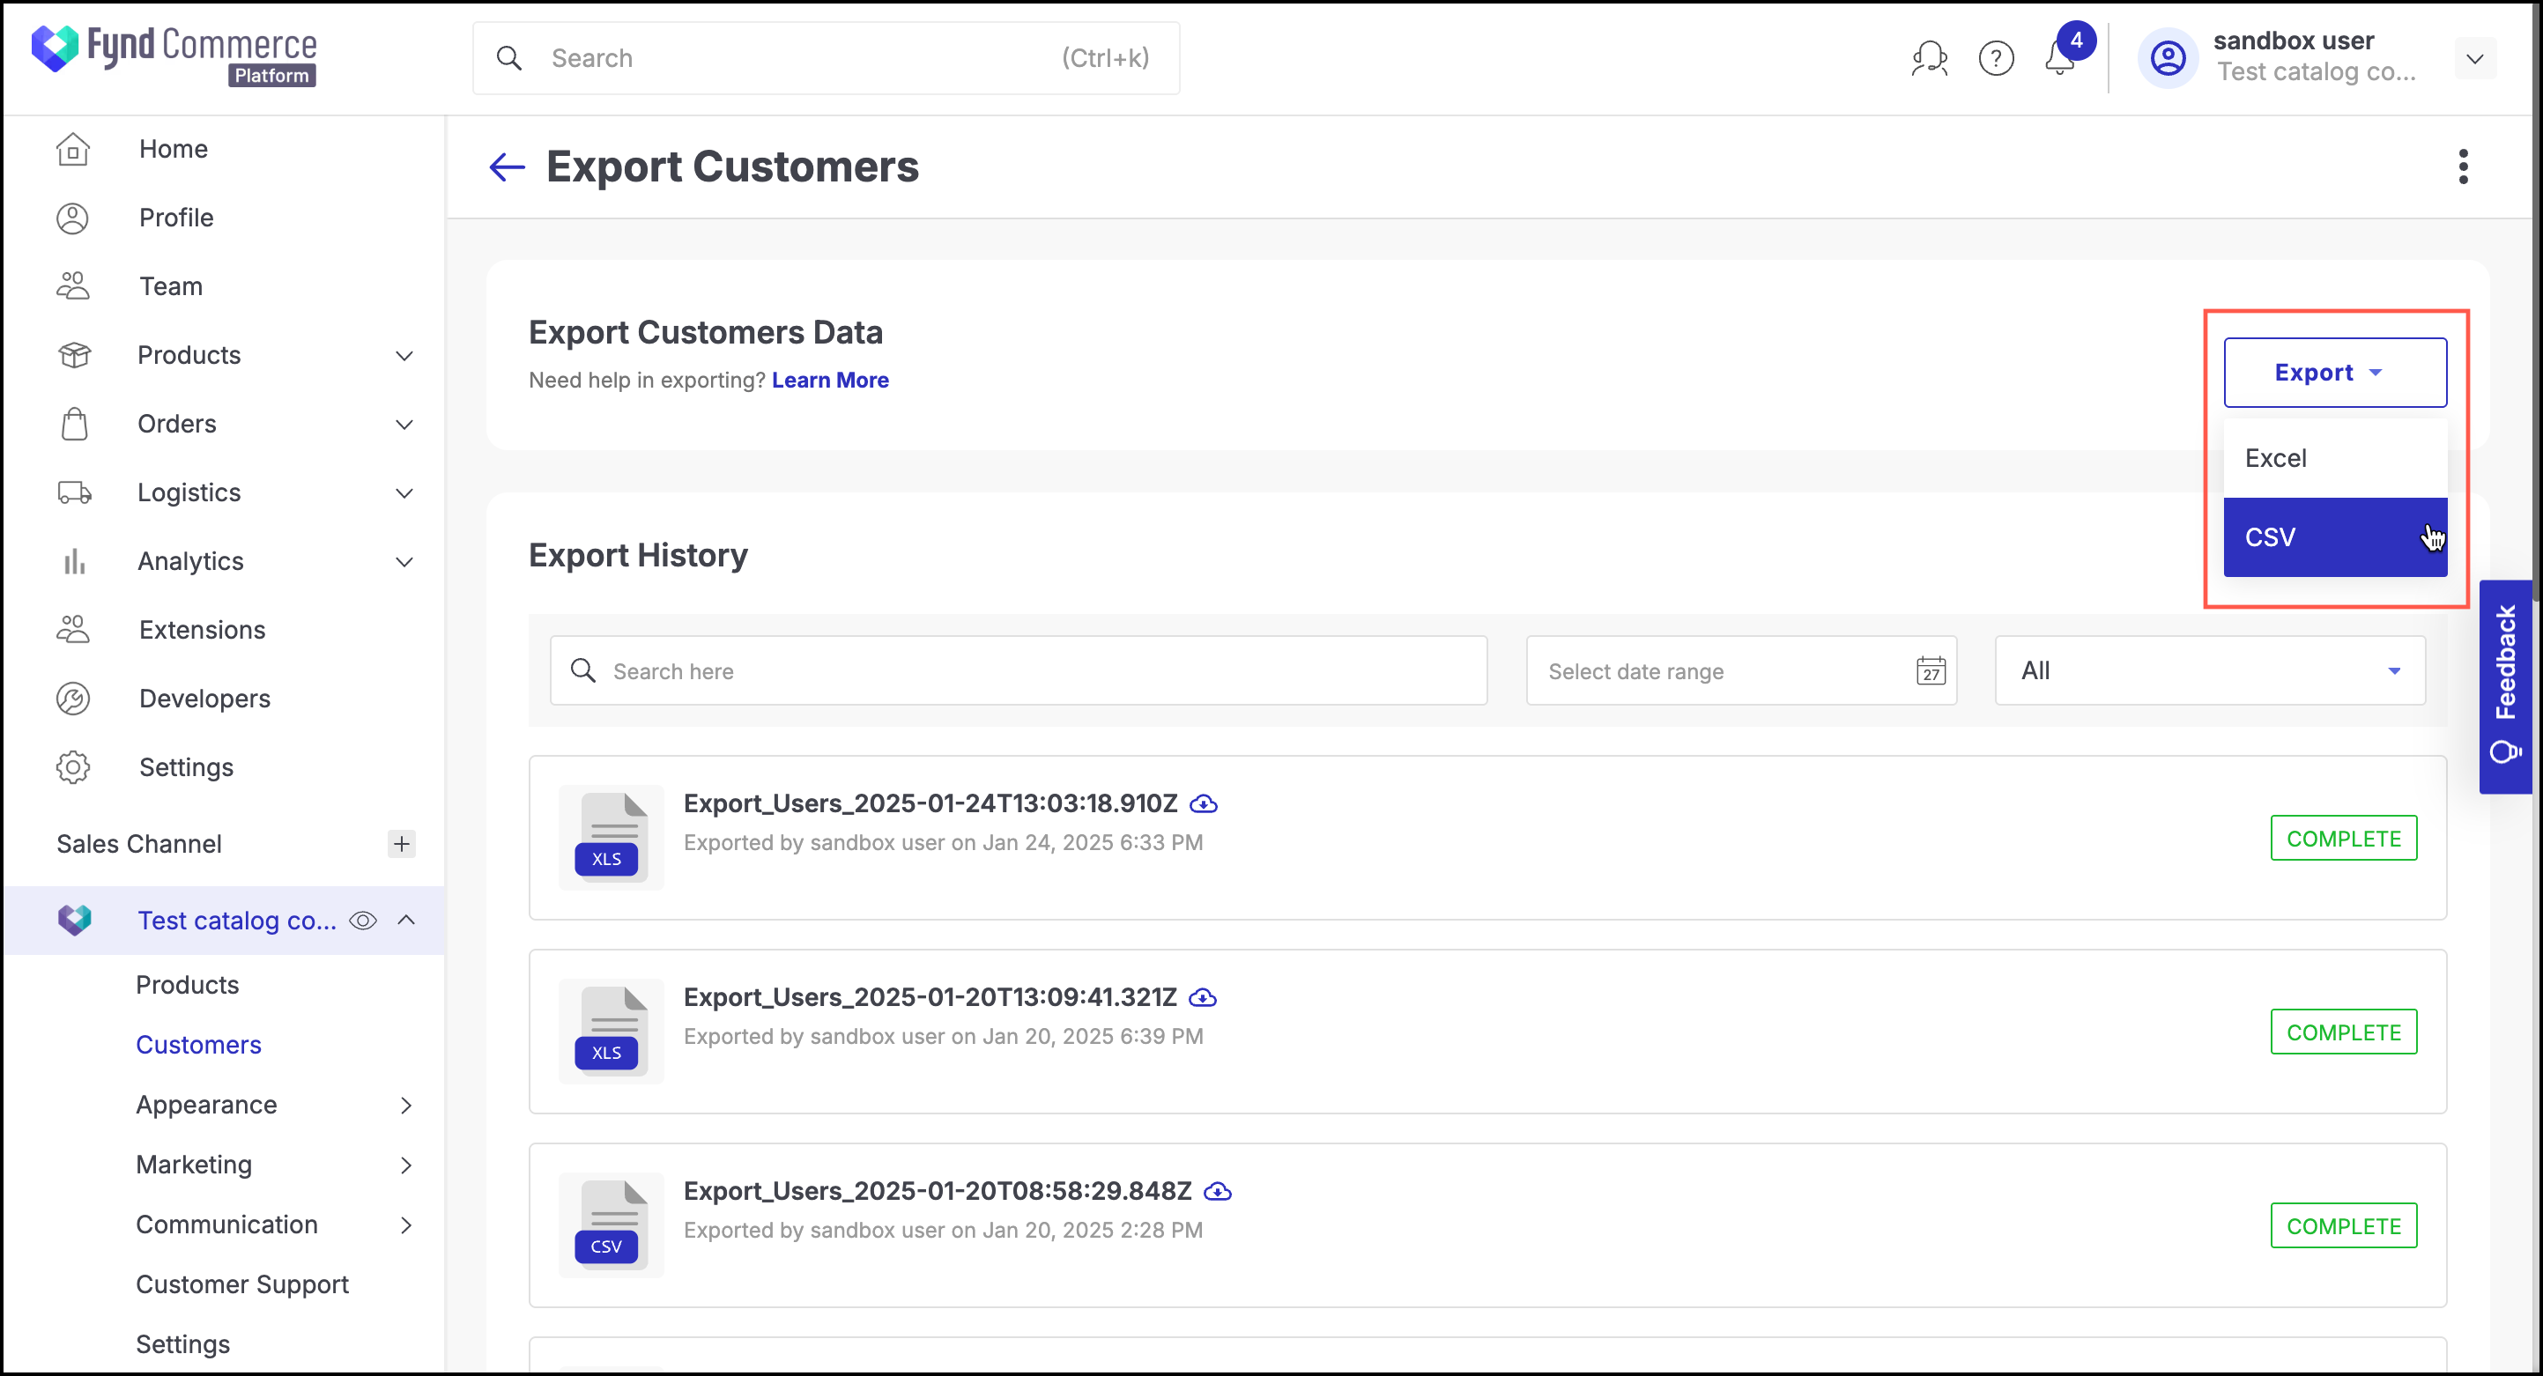Expand the Appearance submenu arrow
The height and width of the screenshot is (1376, 2543).
405,1106
